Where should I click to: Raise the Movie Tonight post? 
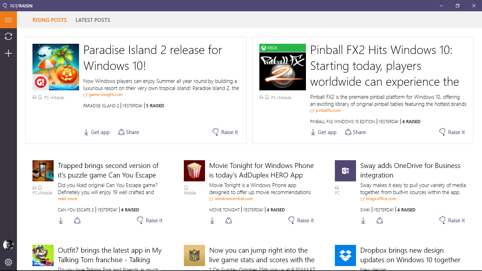point(301,220)
